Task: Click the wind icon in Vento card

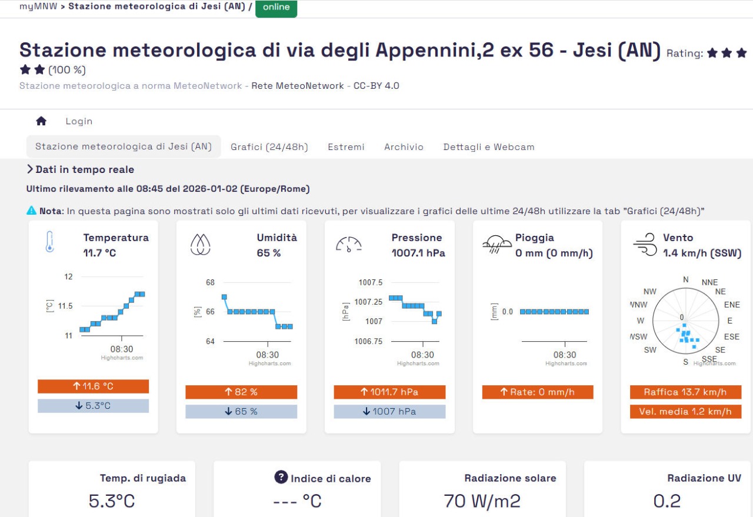Action: pos(645,245)
